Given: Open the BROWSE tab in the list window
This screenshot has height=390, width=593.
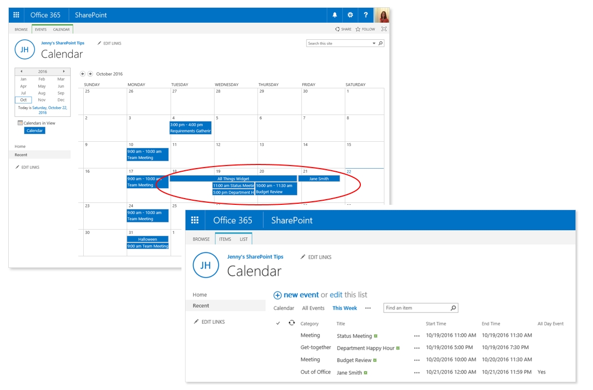Looking at the screenshot, I should point(201,239).
